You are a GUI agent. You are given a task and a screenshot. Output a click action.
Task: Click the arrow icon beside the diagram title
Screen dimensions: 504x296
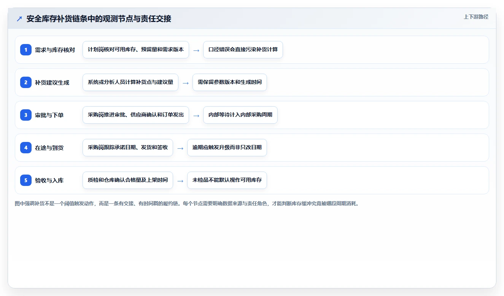coord(19,19)
